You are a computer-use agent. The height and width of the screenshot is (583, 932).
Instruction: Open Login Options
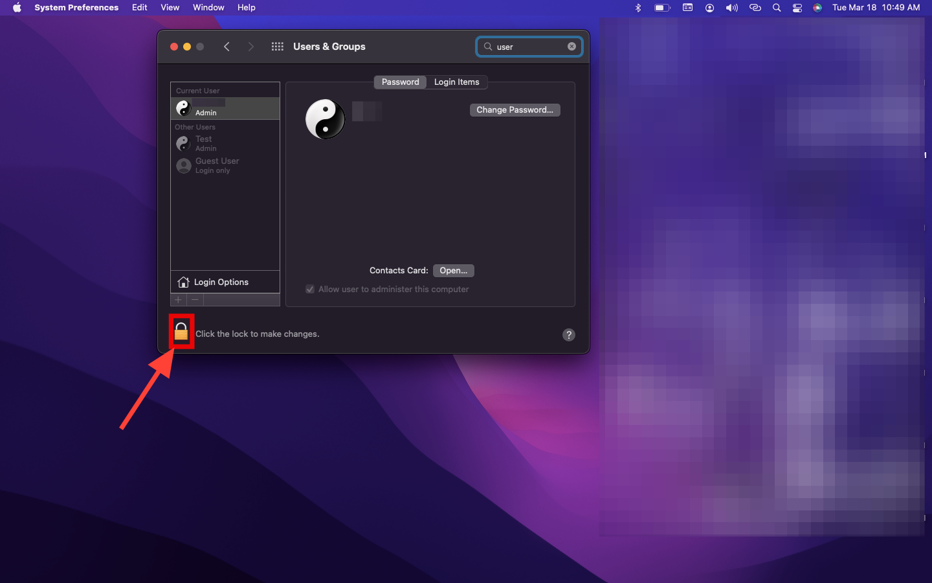(225, 282)
